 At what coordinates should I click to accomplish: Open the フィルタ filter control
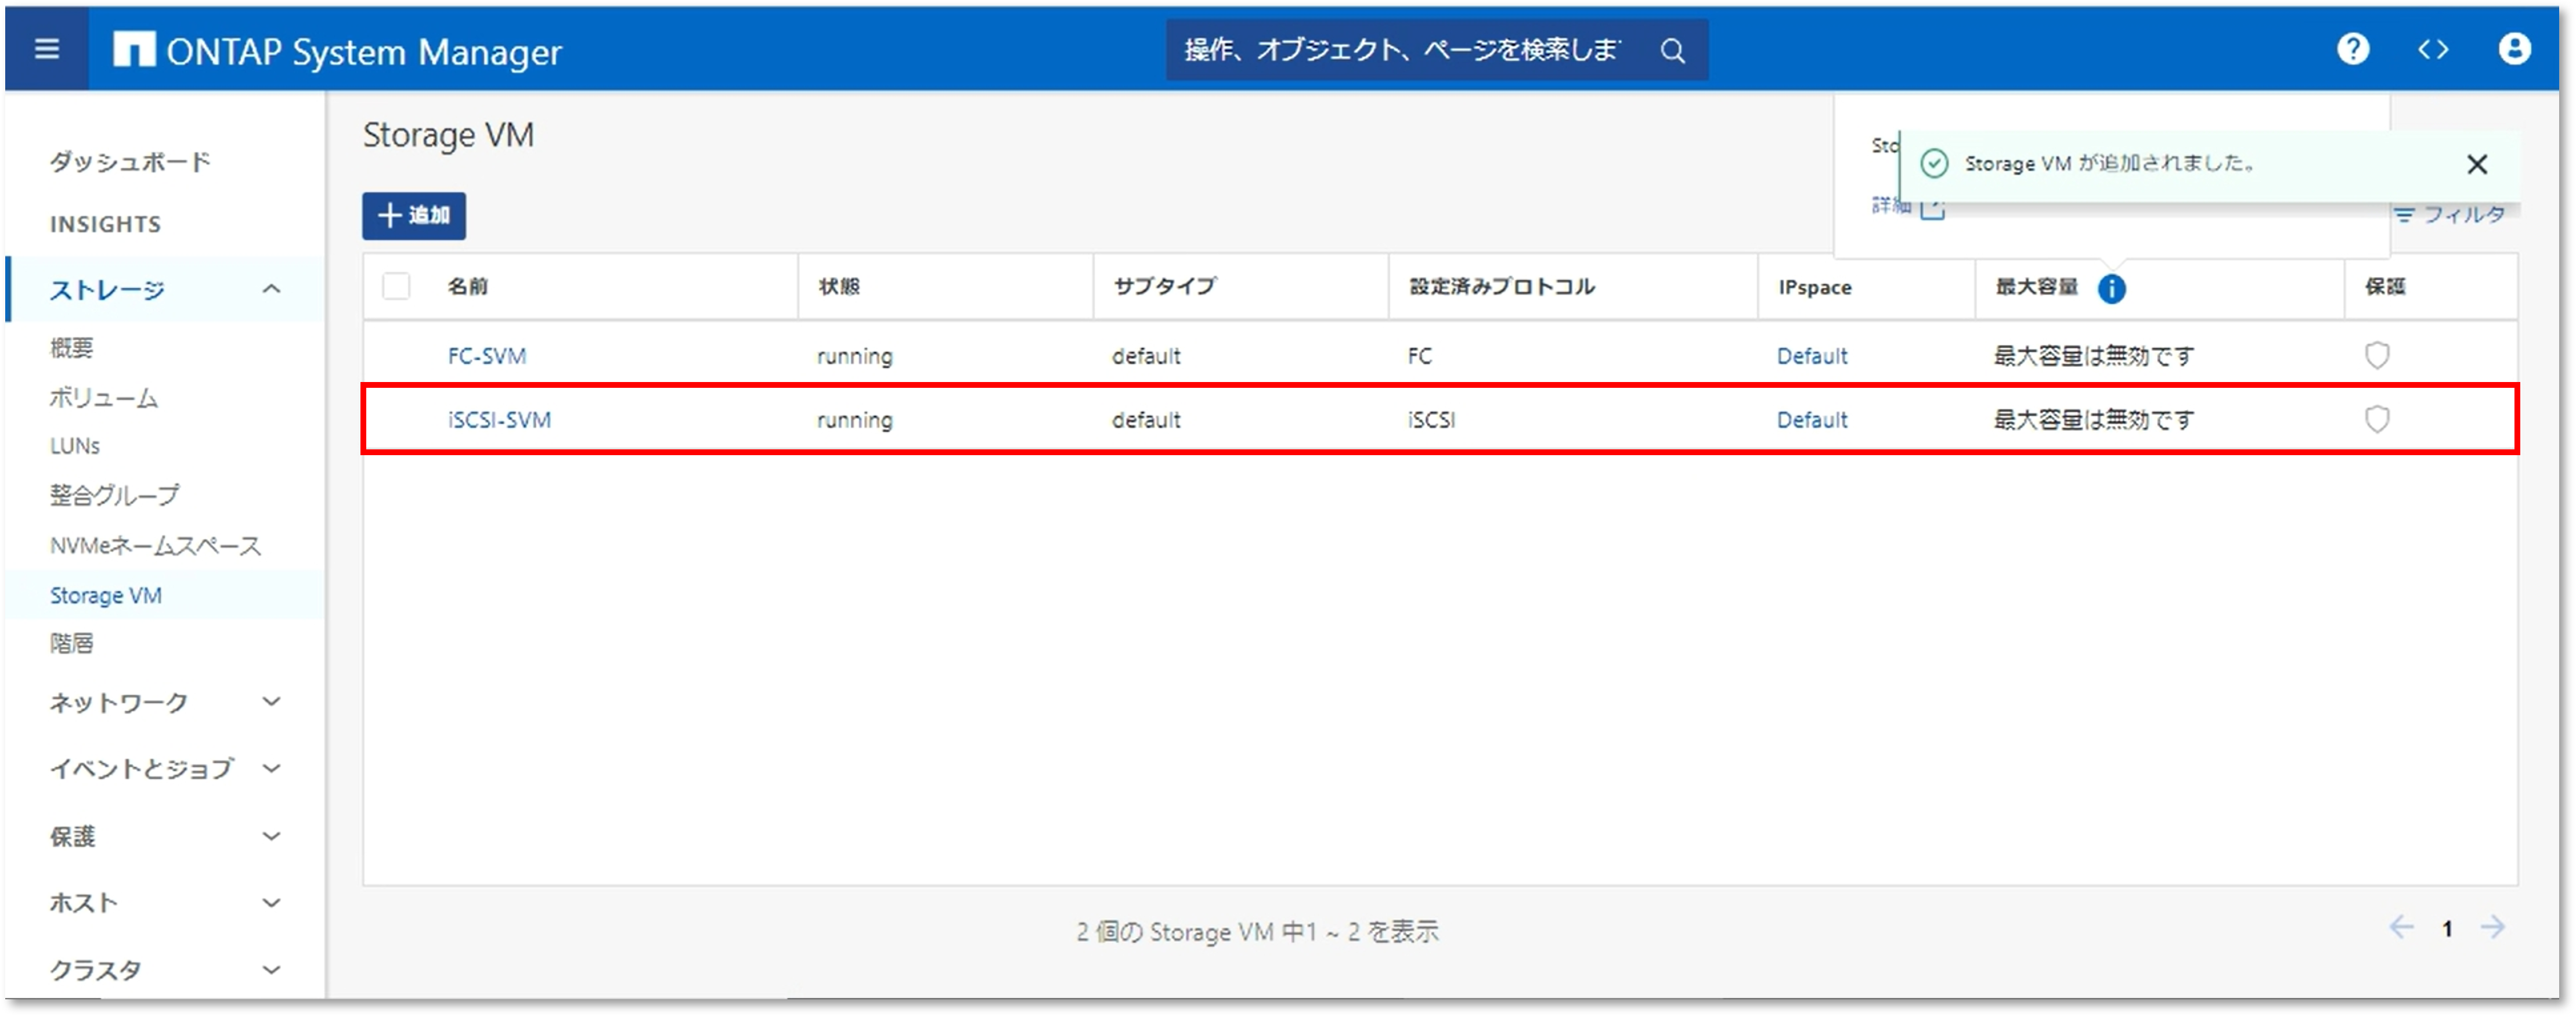coord(2449,214)
